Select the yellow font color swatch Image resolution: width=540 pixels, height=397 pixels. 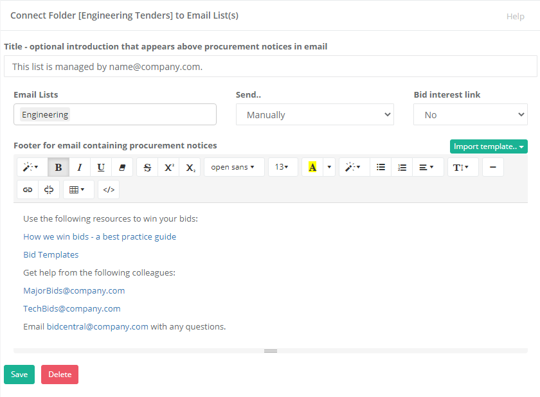click(x=312, y=167)
